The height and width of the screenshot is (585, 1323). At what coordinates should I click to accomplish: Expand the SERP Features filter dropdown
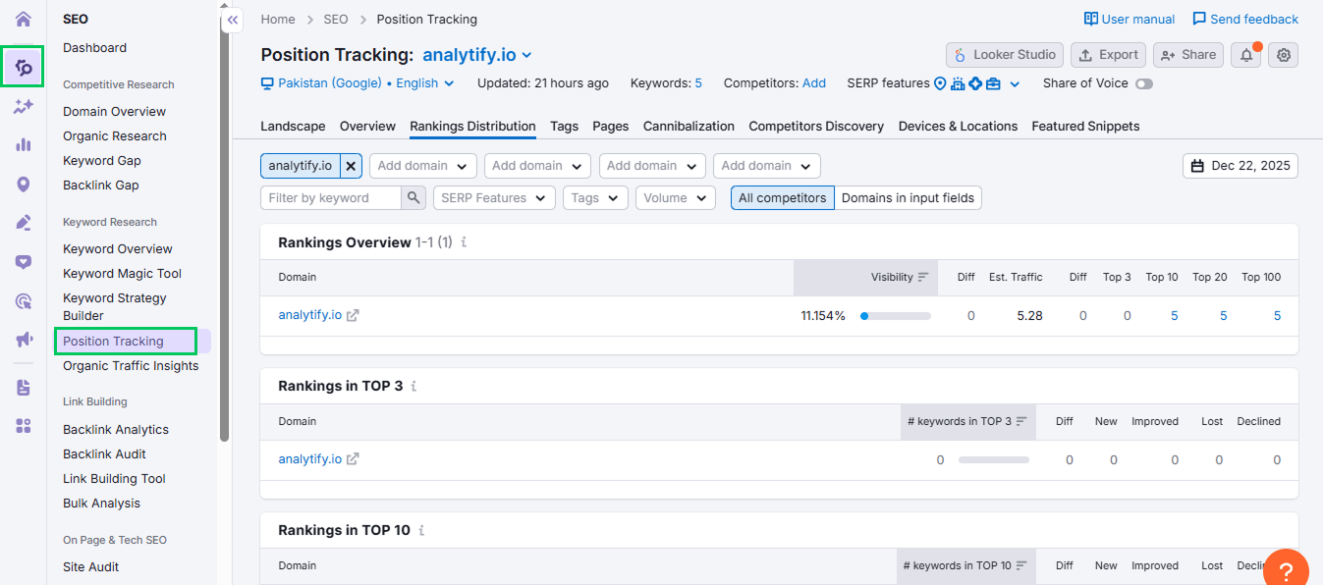pos(494,198)
